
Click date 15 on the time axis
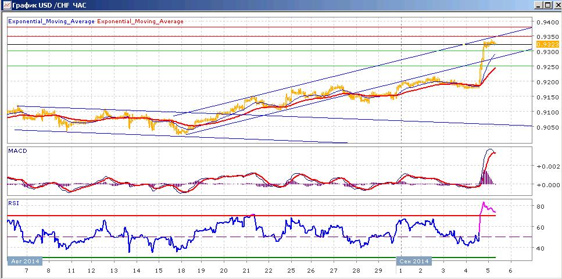(159, 270)
